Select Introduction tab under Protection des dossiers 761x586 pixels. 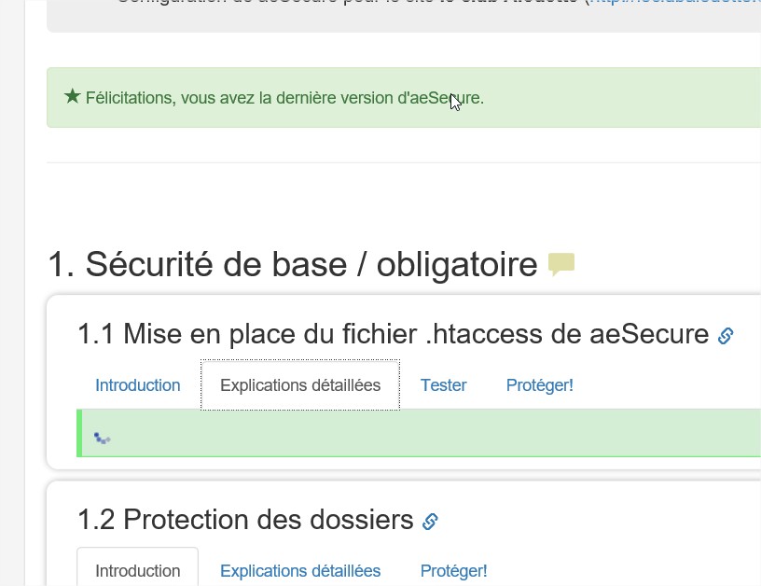(x=138, y=570)
